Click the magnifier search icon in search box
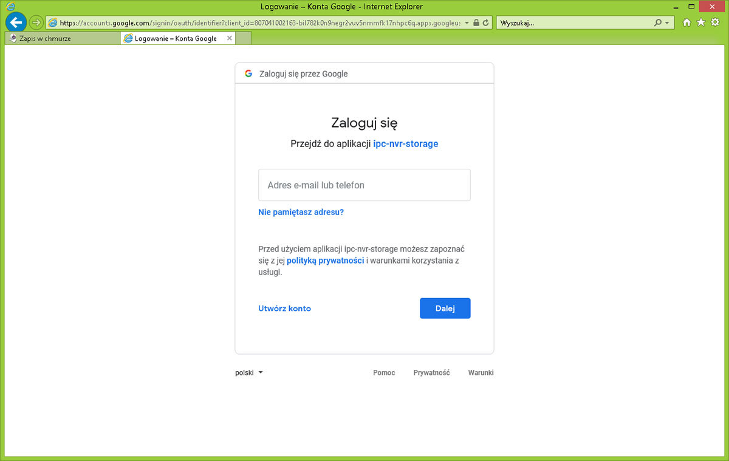The width and height of the screenshot is (729, 461). coord(658,22)
